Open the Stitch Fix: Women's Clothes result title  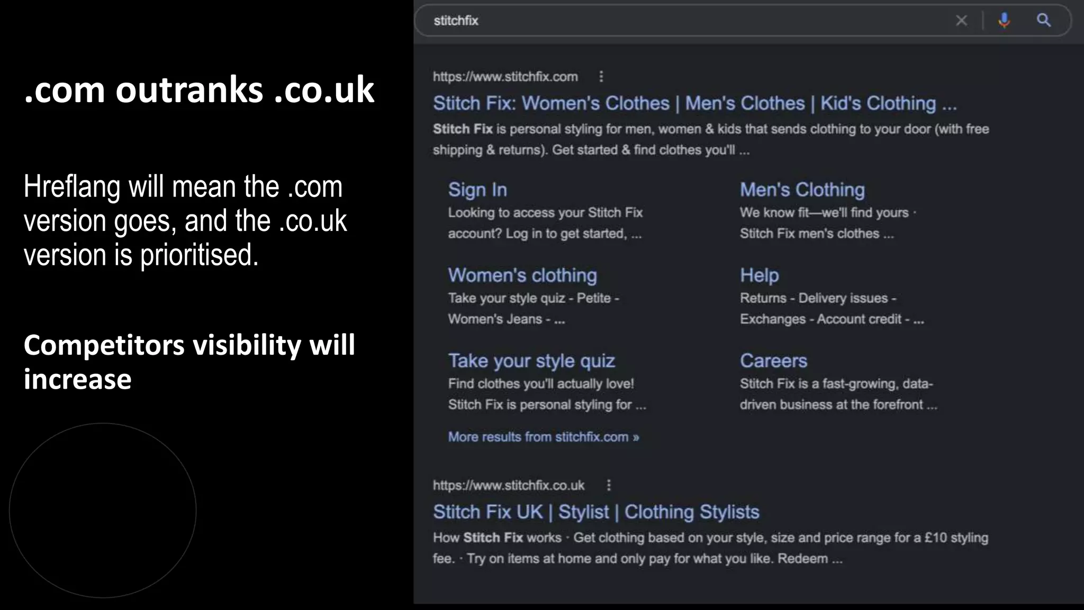click(694, 103)
